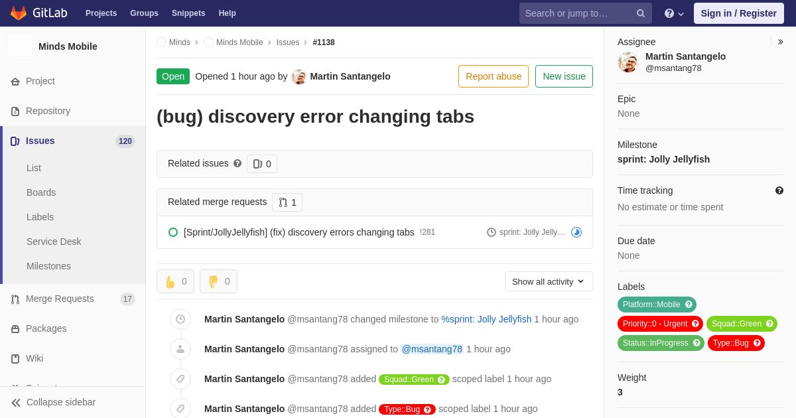Click the Issues breadcrumb link

click(x=288, y=42)
